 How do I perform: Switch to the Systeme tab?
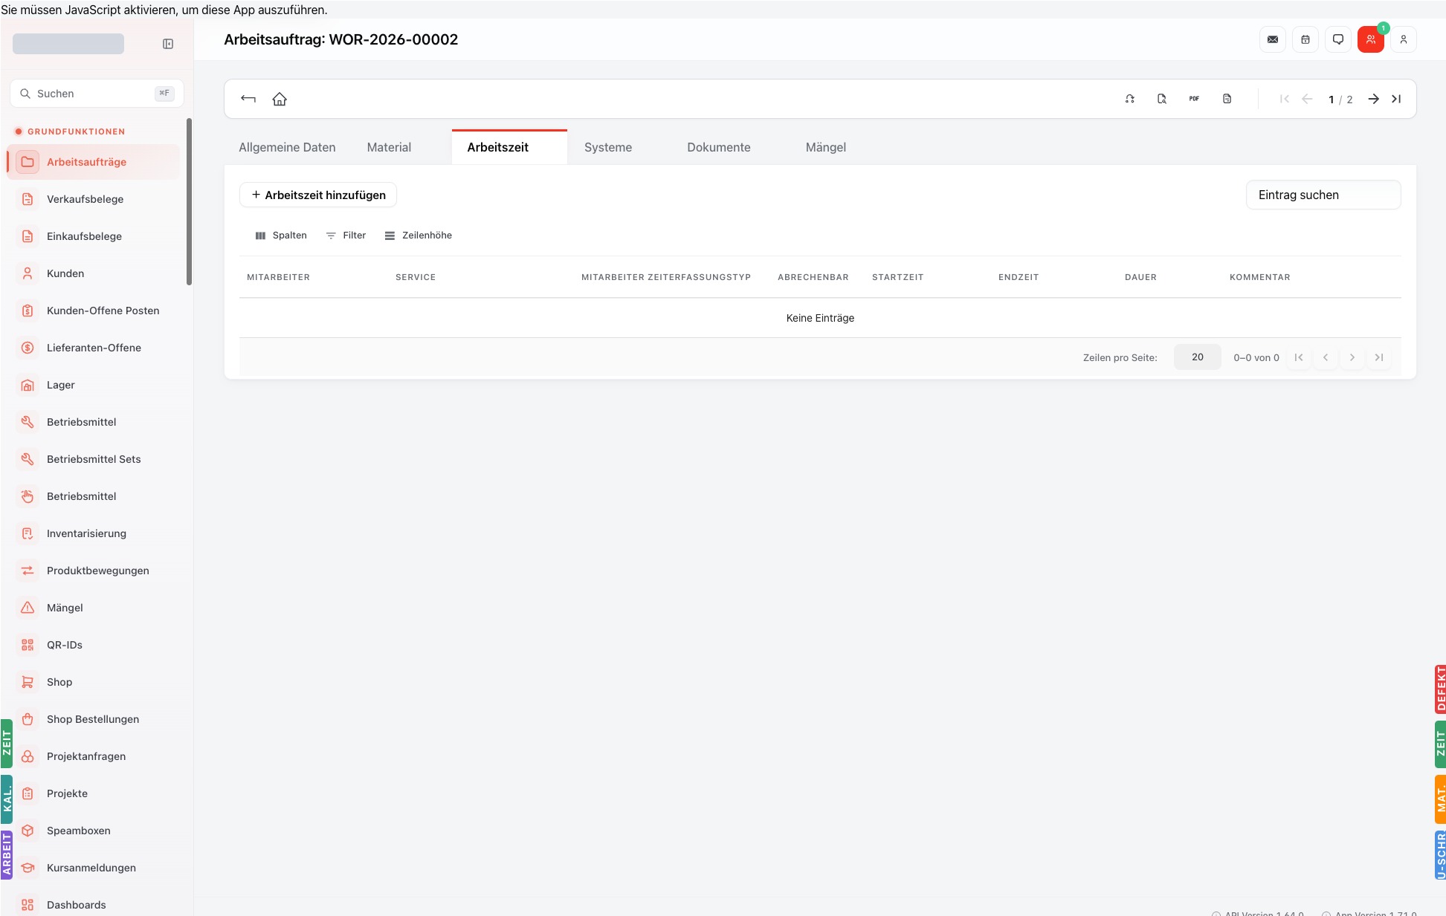point(608,147)
